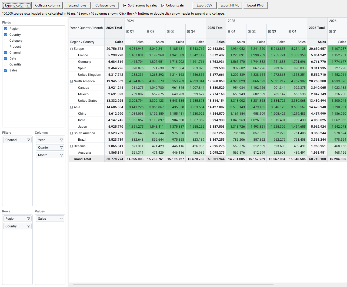Collapse the South America row group

(71, 133)
